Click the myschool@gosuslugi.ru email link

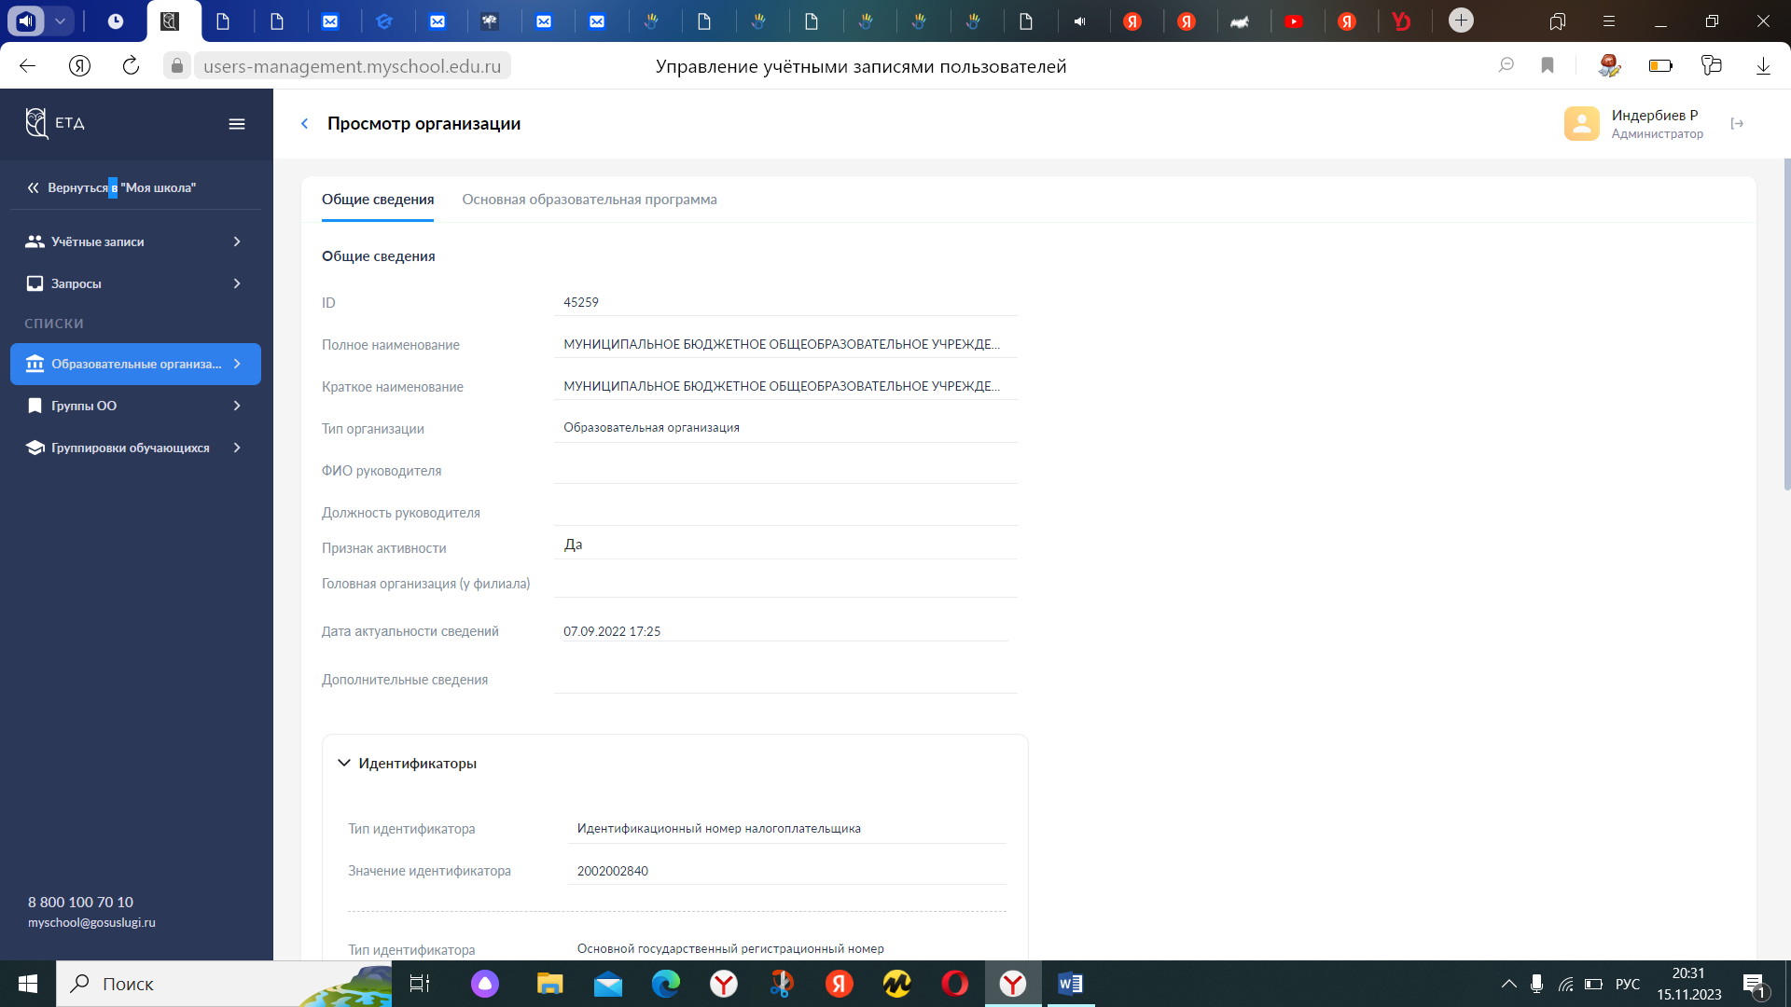(x=91, y=923)
